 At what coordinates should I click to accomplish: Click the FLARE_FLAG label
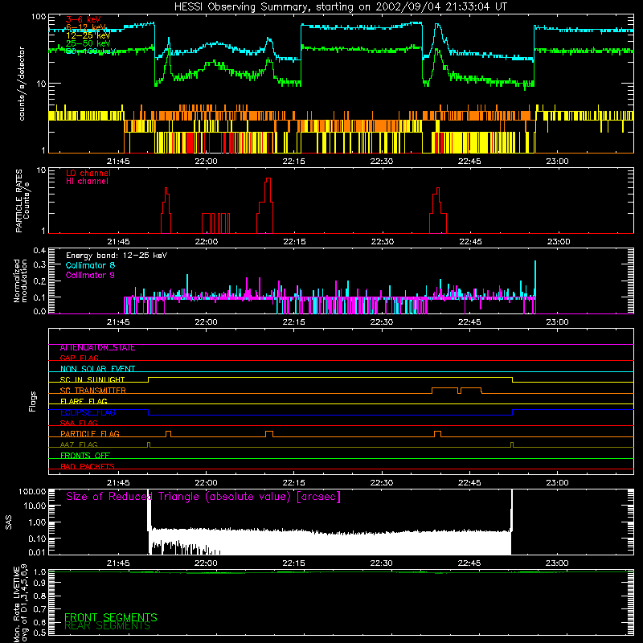(84, 401)
